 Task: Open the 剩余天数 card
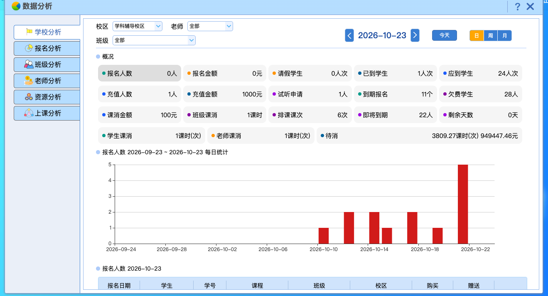pos(481,115)
